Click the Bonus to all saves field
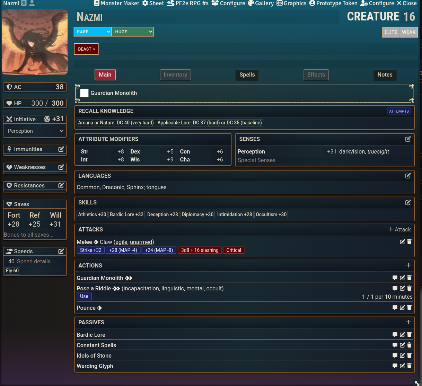422x386 pixels. coord(35,235)
